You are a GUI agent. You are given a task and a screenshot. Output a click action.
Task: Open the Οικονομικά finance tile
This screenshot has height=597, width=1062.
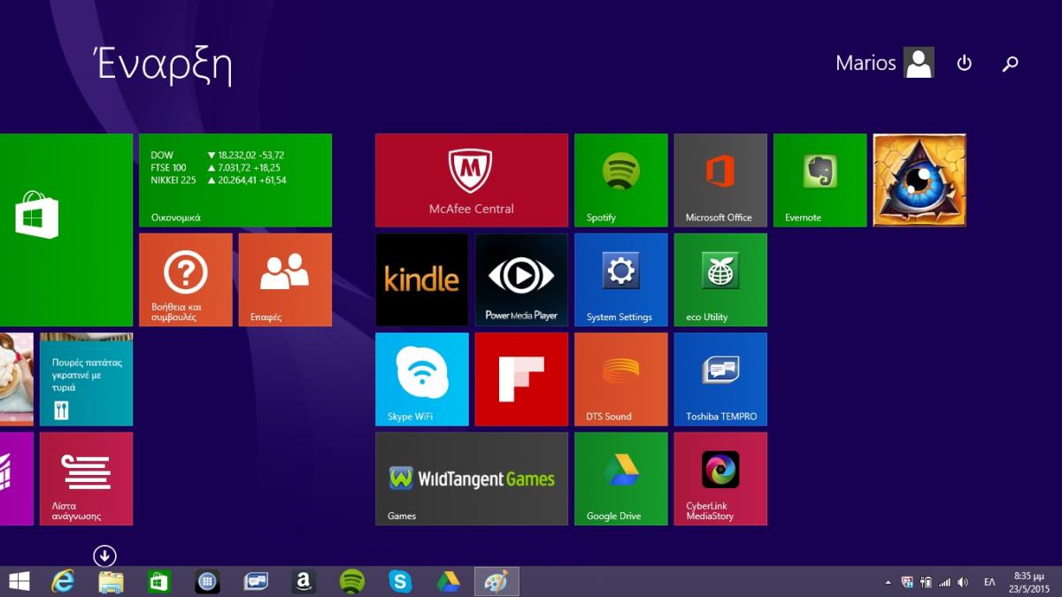pos(235,180)
